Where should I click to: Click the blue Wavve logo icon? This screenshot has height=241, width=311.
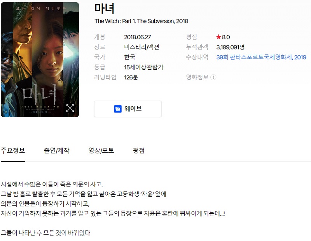(x=118, y=109)
